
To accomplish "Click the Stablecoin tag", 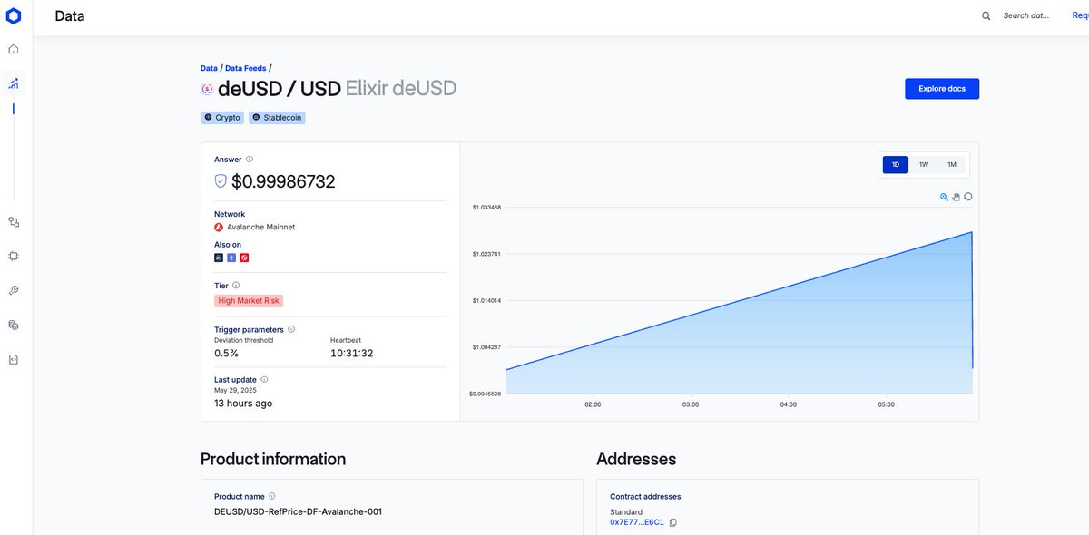I will pyautogui.click(x=277, y=118).
